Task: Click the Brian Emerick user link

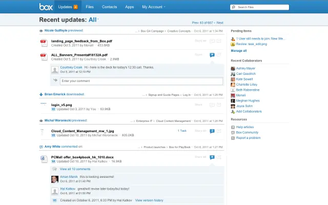Action: pyautogui.click(x=55, y=94)
